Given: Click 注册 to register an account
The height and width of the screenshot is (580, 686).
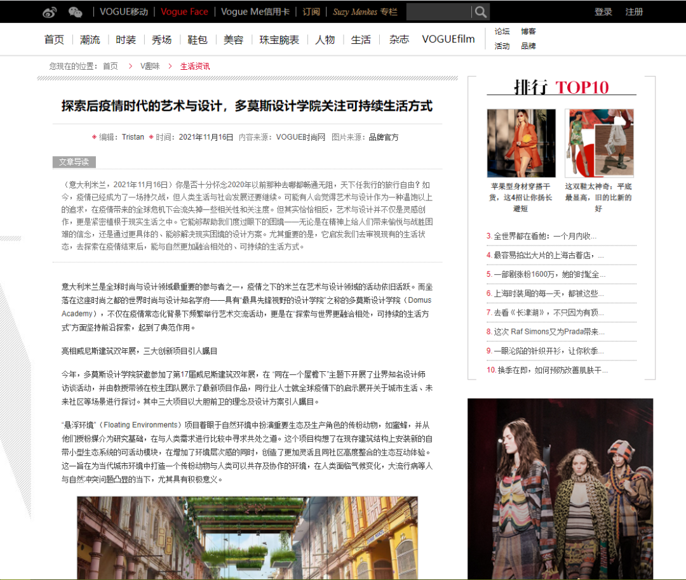Looking at the screenshot, I should click(x=634, y=11).
